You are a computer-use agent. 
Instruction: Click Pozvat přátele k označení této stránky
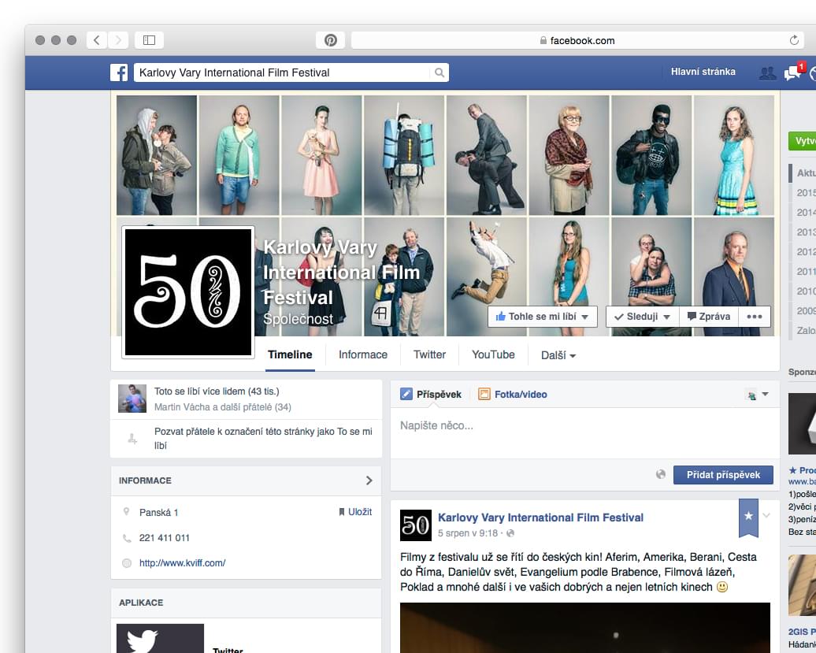pos(263,438)
